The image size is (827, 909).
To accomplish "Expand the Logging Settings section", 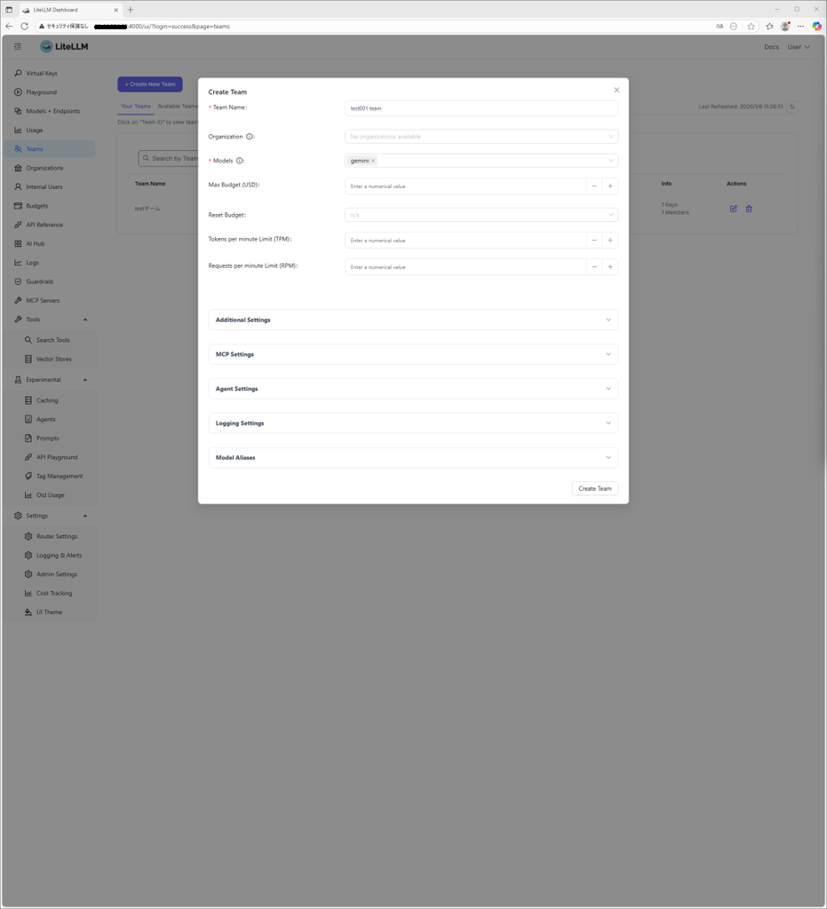I will pos(413,423).
